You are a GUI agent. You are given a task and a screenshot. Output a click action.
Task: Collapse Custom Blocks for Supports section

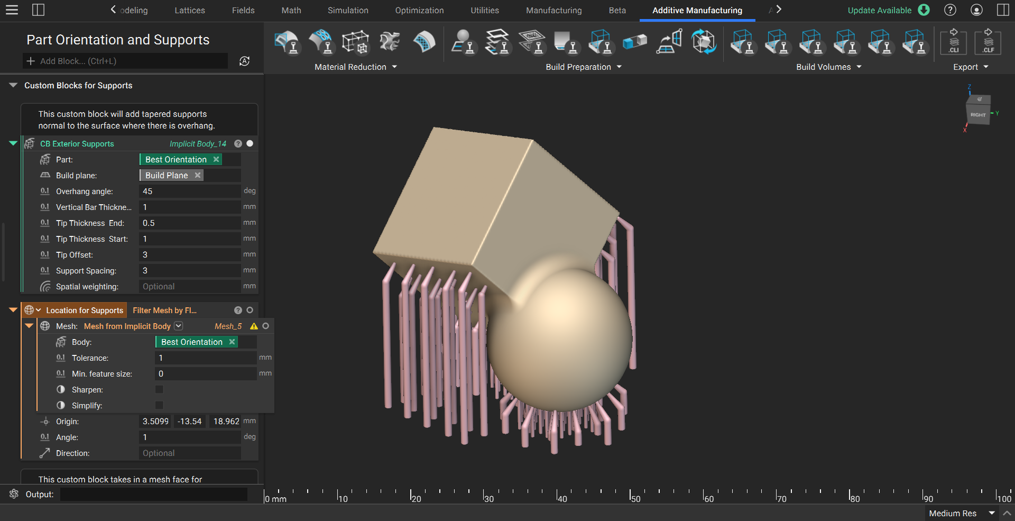point(13,85)
